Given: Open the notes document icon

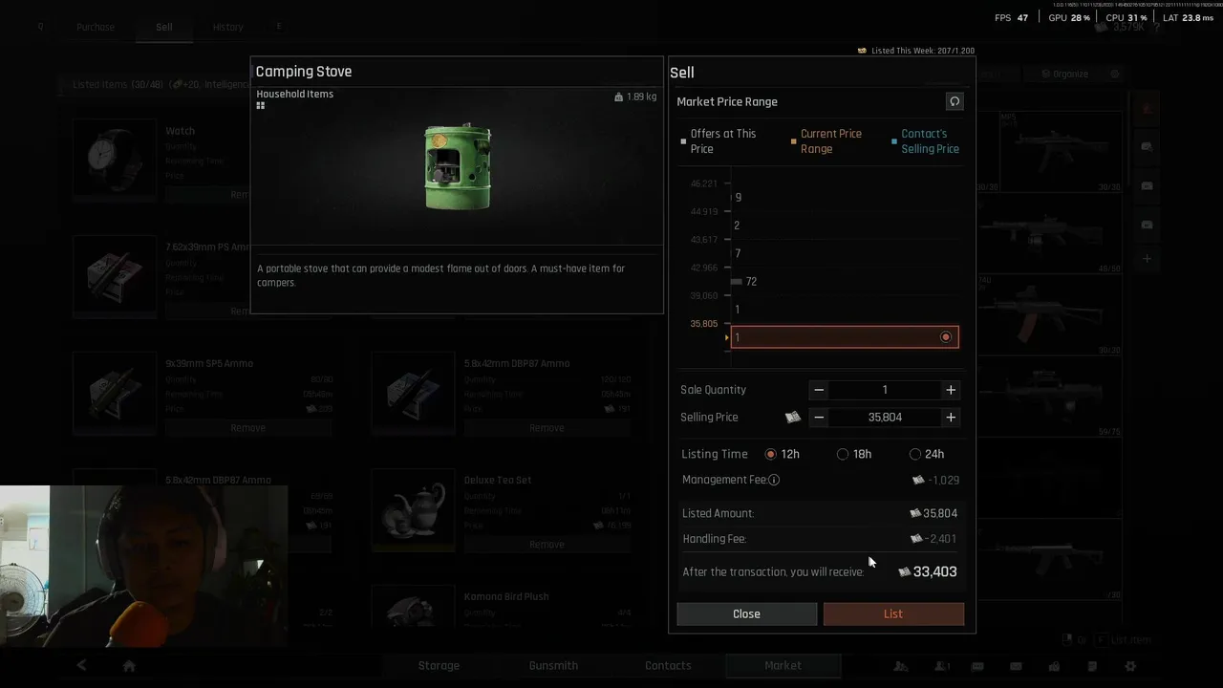Looking at the screenshot, I should [1092, 666].
